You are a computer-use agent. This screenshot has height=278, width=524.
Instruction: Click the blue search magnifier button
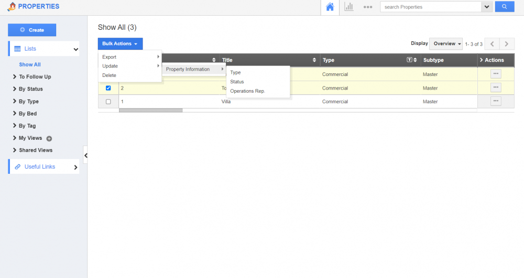coord(504,7)
